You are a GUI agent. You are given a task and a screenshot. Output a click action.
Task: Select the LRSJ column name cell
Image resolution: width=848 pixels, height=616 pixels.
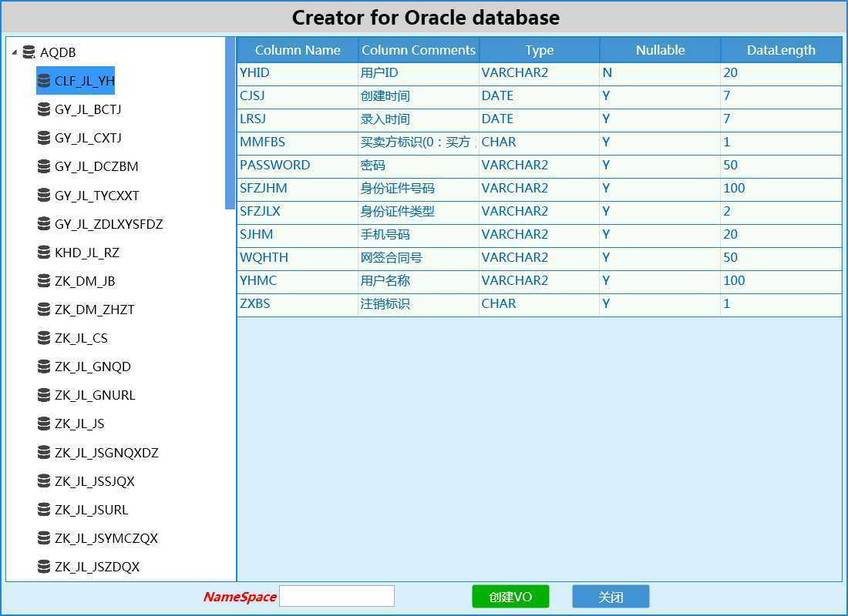pyautogui.click(x=298, y=119)
